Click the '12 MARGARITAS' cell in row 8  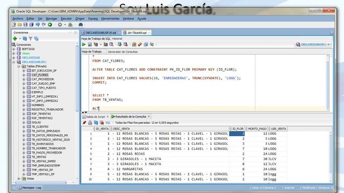pos(169,169)
